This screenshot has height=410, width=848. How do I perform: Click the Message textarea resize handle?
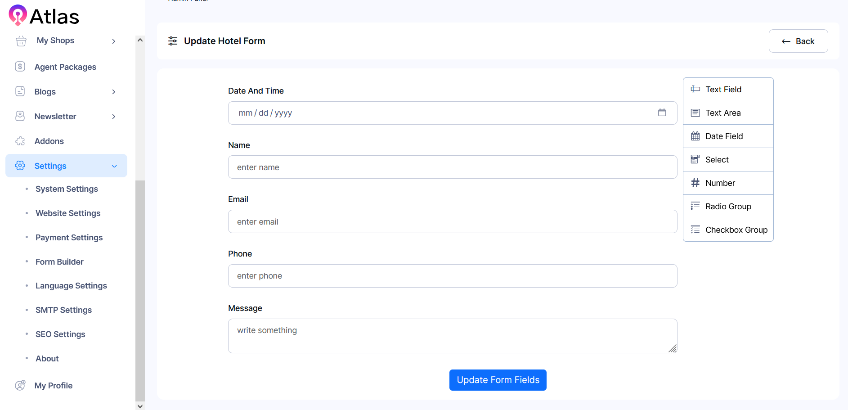[673, 348]
